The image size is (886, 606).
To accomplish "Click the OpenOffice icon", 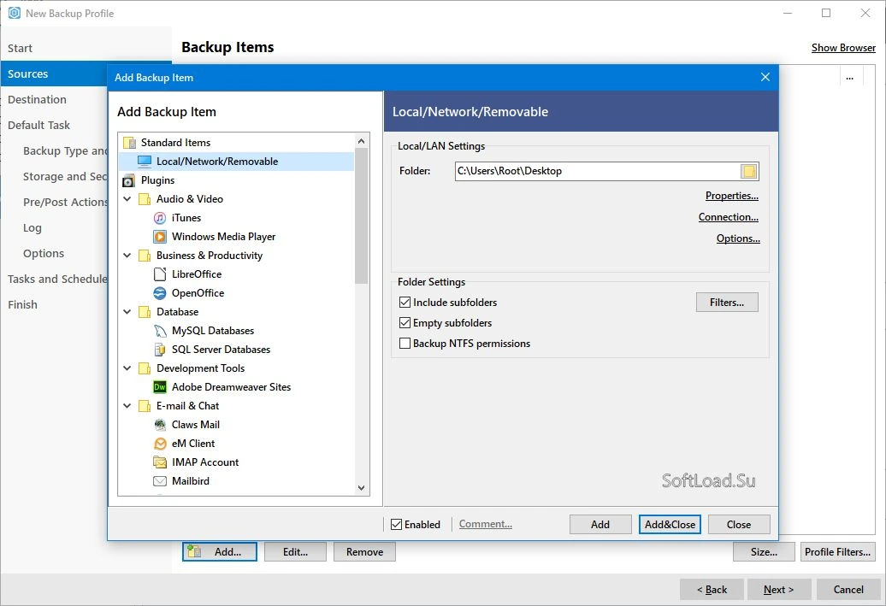I will click(160, 293).
